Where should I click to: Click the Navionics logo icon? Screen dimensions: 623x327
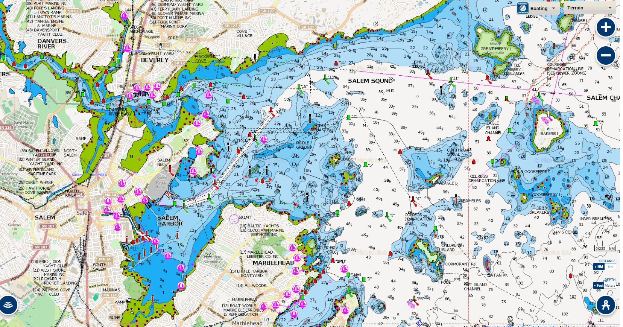click(523, 8)
